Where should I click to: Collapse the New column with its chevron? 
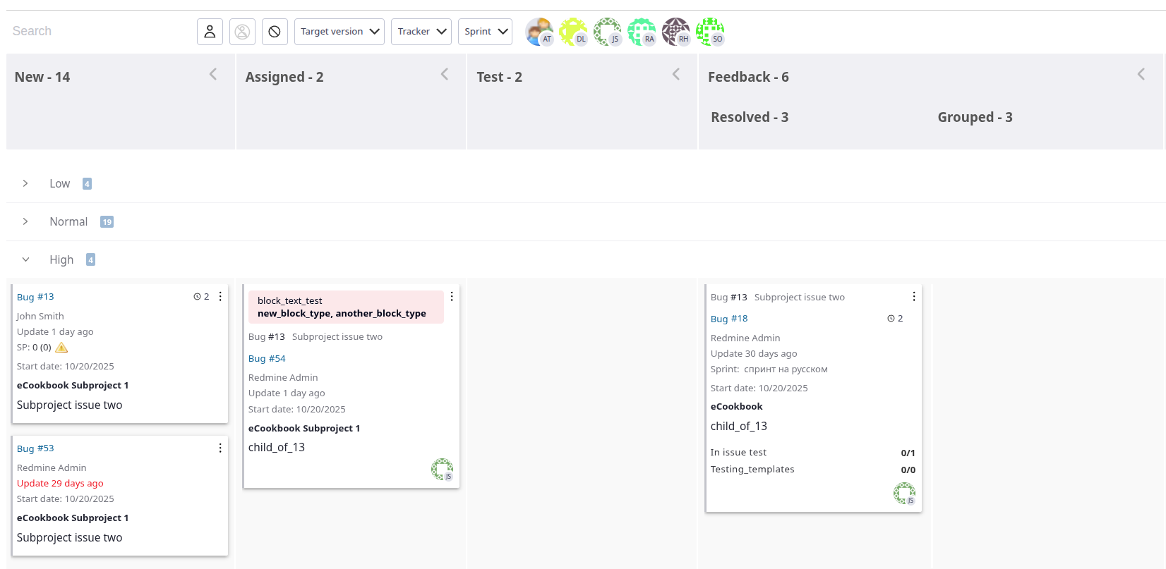pos(213,74)
